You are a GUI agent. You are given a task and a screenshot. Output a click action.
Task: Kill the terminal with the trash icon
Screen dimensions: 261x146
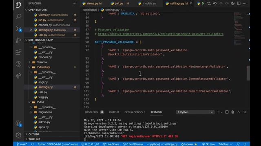[x=232, y=112]
